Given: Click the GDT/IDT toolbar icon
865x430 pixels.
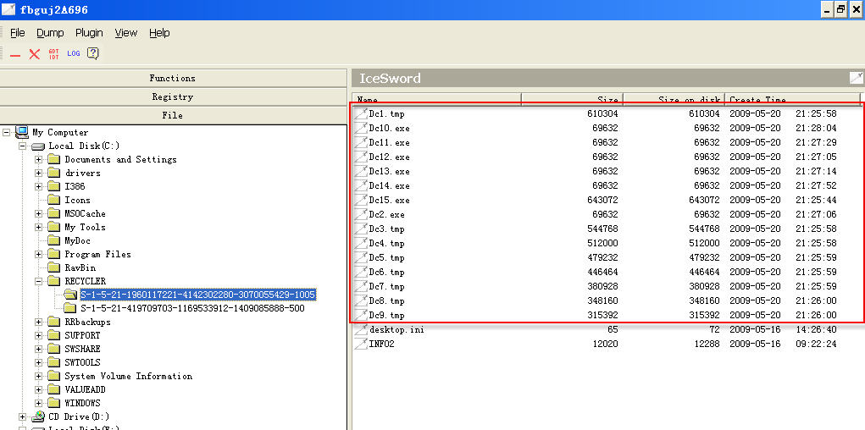Looking at the screenshot, I should (x=54, y=53).
